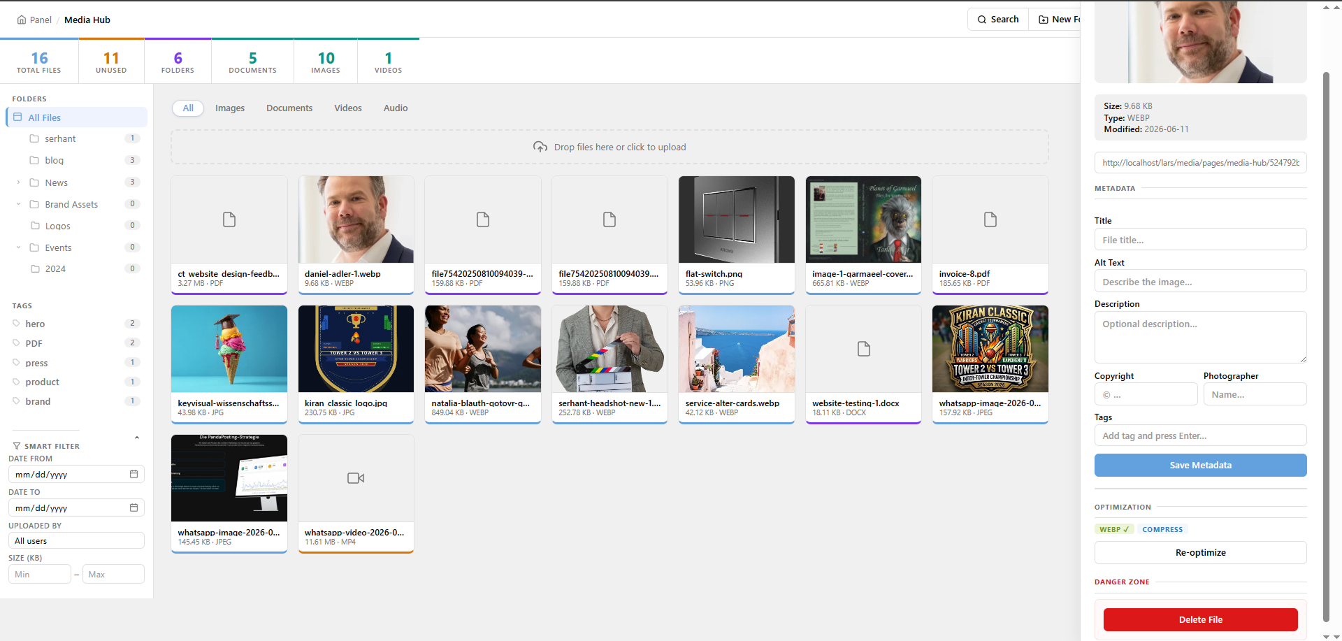Click the Title input field
The width and height of the screenshot is (1342, 641).
point(1201,240)
